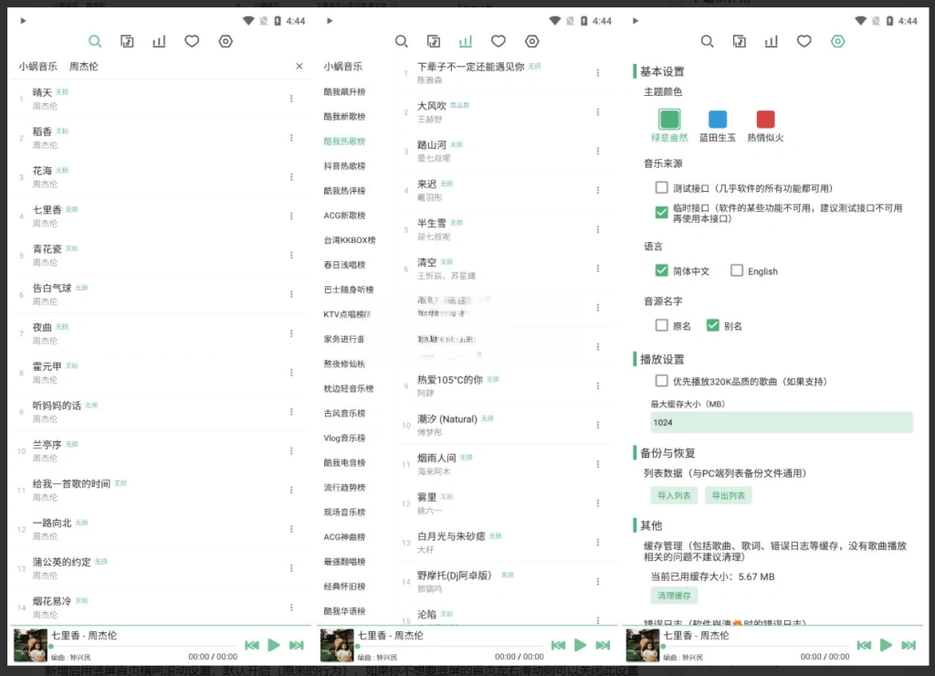Screen dimensions: 935x676
Task: Click 导入列表 import button
Action: click(x=675, y=495)
